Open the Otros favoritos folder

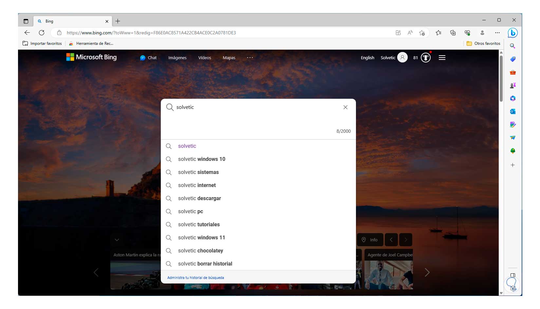click(x=483, y=43)
